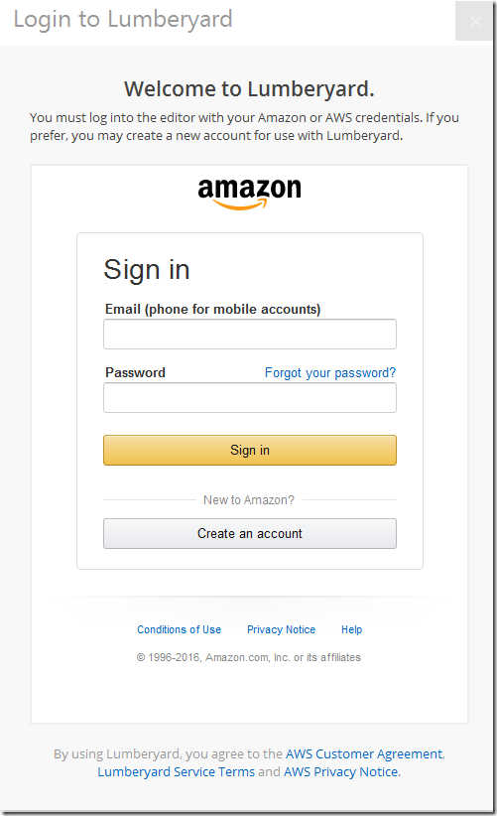Click the yellow Sign in button
The height and width of the screenshot is (816, 497).
(x=250, y=450)
